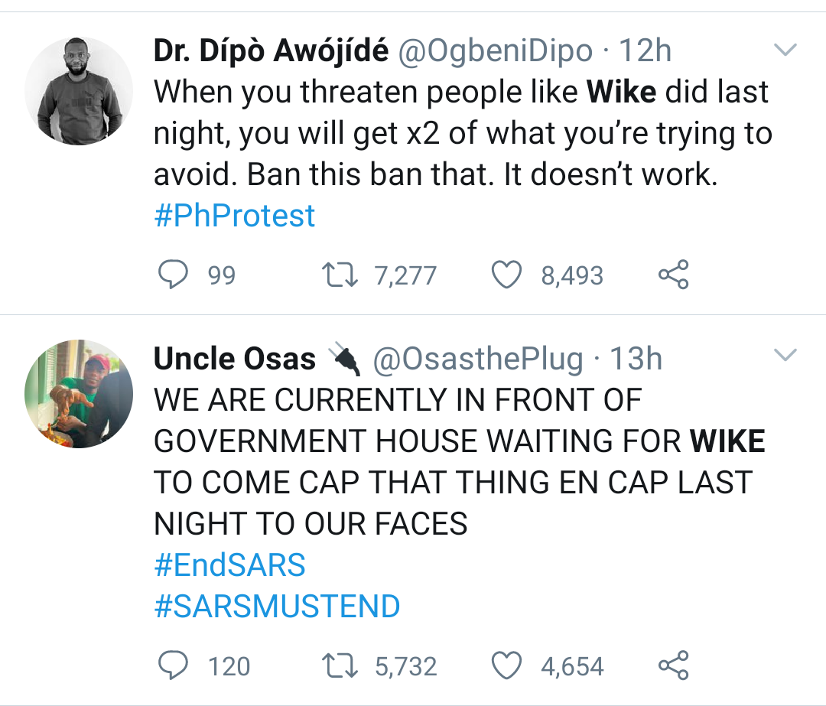
Task: Reply to Dr. Dípò Awójídé's tweet
Action: tap(174, 275)
